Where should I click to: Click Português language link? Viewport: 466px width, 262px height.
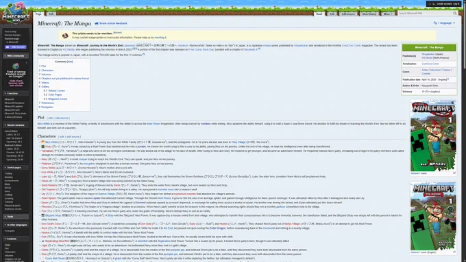10,231
